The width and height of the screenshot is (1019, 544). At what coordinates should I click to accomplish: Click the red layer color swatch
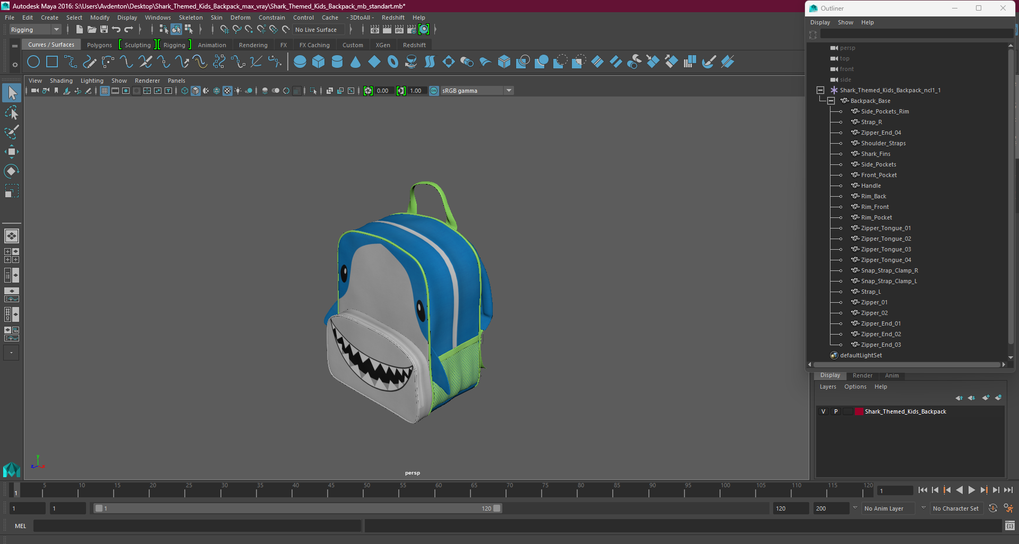(x=859, y=411)
